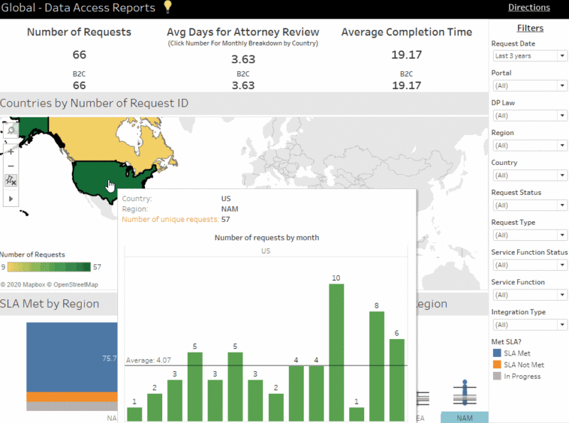Screen dimensions: 569x423
Task: Expand more map tools via arrow icon
Action: 11,198
